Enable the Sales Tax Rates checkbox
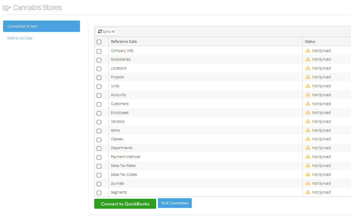Image resolution: width=351 pixels, height=224 pixels. coord(99,166)
